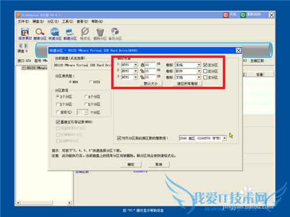
Task: Select the custom (自定) partition count option
Action: tap(57, 112)
